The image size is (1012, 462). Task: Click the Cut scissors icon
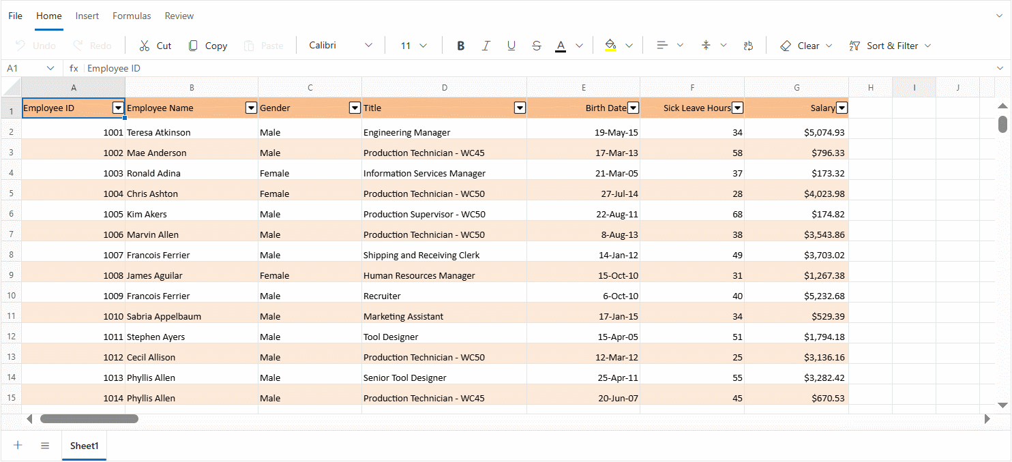(145, 46)
